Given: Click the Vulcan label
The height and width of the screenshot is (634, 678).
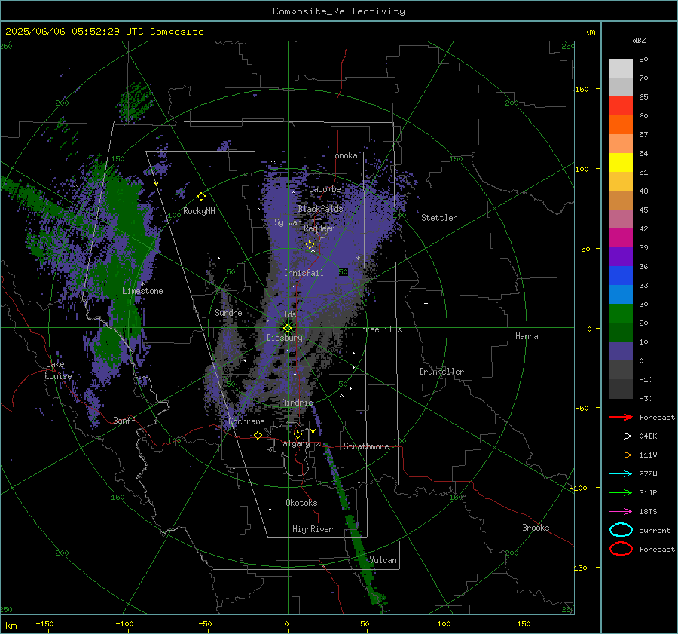Looking at the screenshot, I should 383,560.
